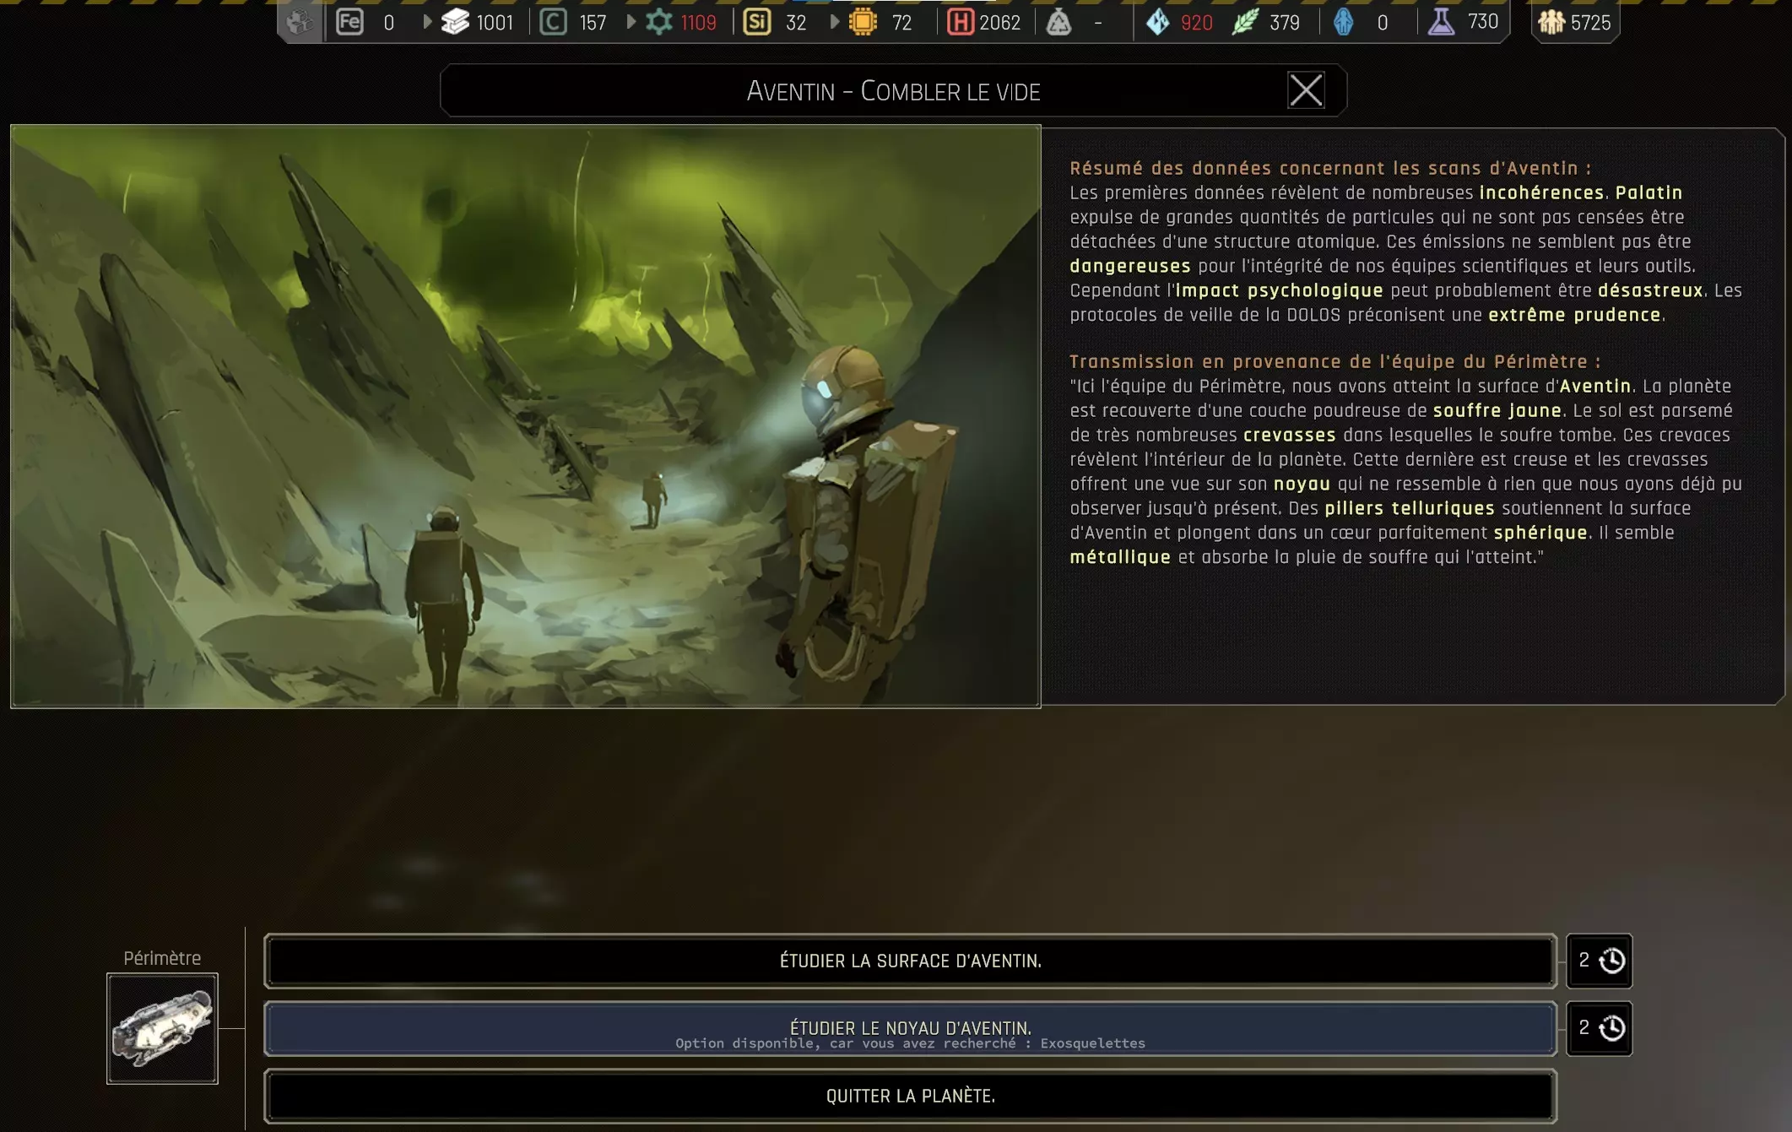
Task: Click the clock duration icon for surface study
Action: point(1611,961)
